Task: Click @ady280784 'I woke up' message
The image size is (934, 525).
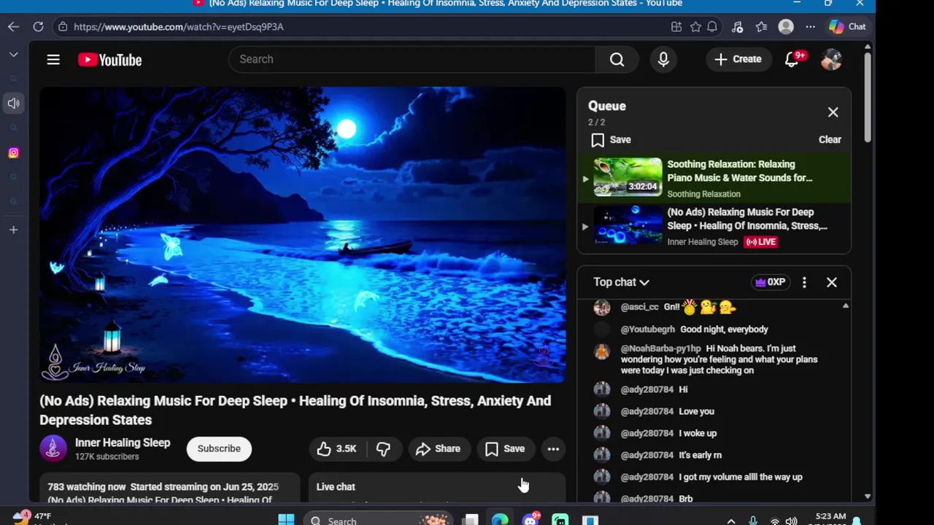Action: pos(698,433)
